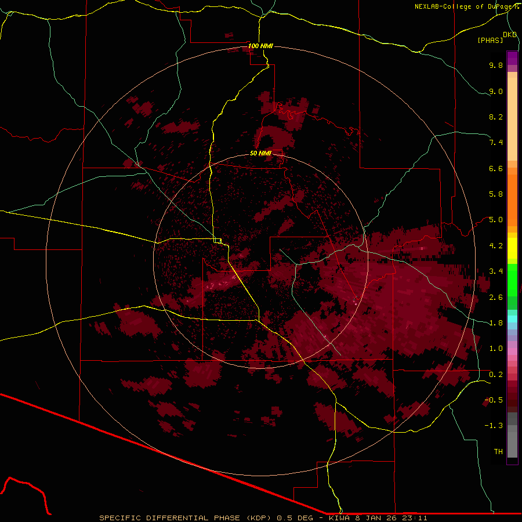Click the SPECIFIC DIFFERENTIAL PHASE (KDP) caption
The width and height of the screenshot is (522, 522).
[x=186, y=518]
